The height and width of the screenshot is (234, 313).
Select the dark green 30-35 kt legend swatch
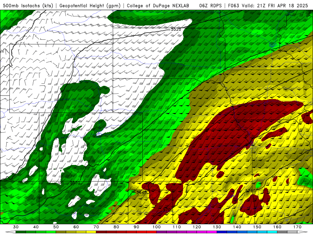[x=21, y=232]
